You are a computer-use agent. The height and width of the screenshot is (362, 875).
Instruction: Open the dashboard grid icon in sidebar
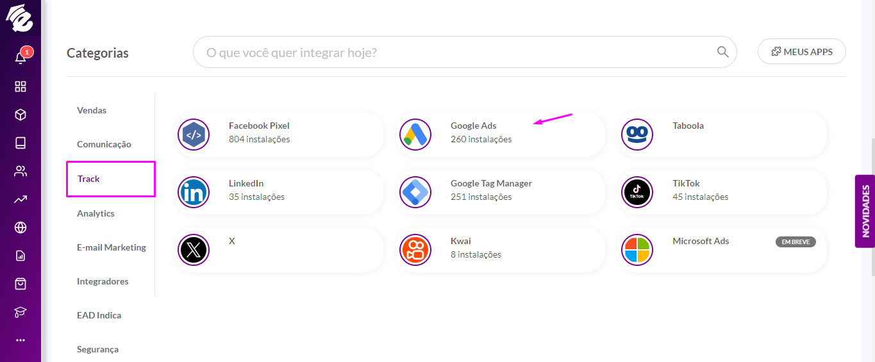21,86
